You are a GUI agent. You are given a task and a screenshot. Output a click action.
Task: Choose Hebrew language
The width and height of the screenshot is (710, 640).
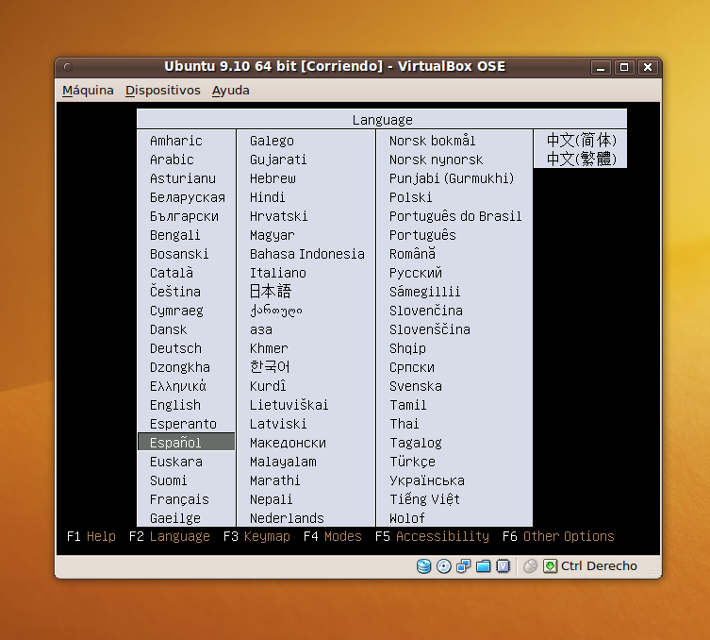click(272, 178)
